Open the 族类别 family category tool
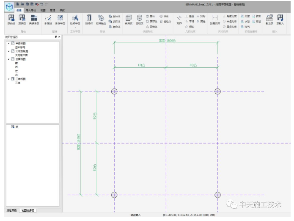294x221 pixels. (11, 20)
